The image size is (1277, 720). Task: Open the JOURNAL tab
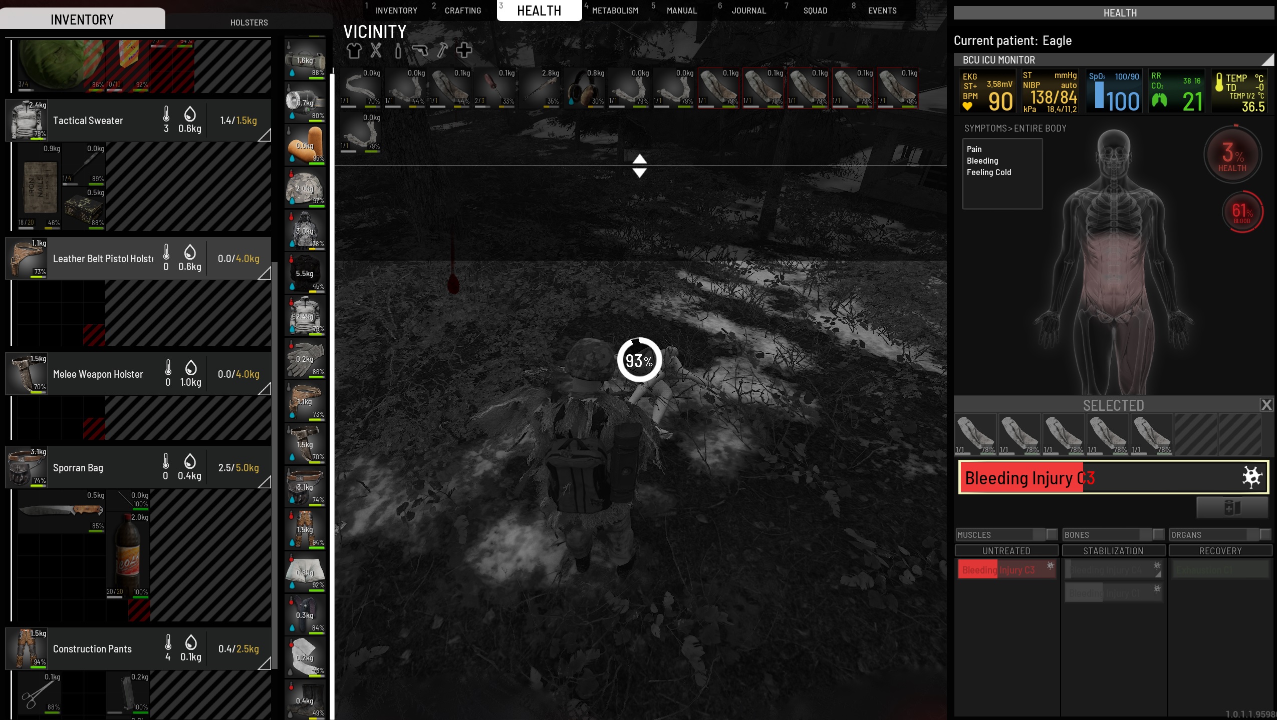pos(748,11)
